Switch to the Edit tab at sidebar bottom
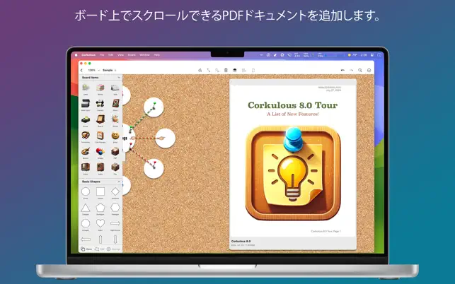Viewport: 455px width, 284px height. coord(99,249)
